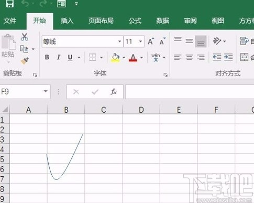Select Bottom Align icon

(x=201, y=41)
